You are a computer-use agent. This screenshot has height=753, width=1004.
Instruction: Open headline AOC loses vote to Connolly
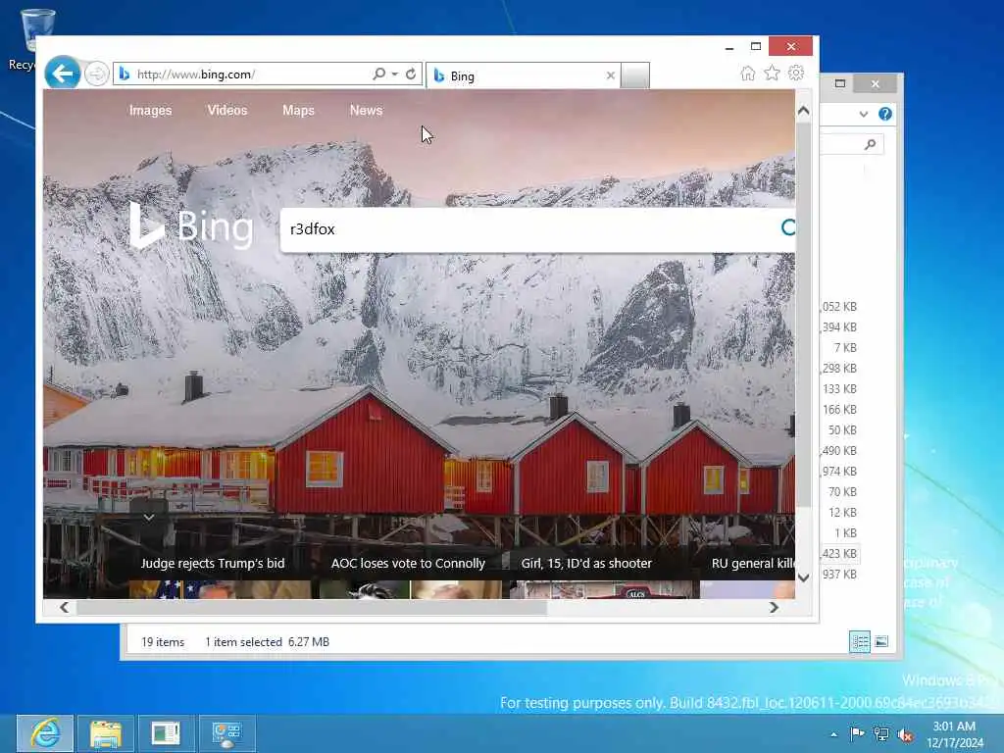tap(408, 564)
